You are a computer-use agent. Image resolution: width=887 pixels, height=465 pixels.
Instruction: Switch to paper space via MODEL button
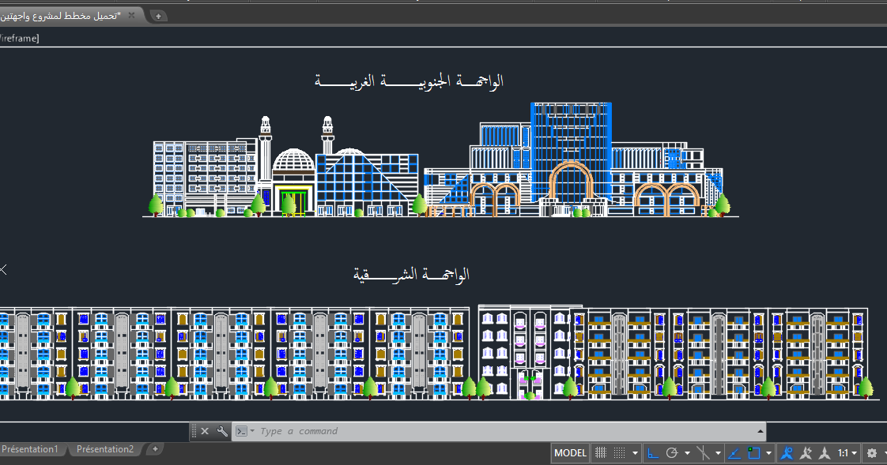pos(569,452)
